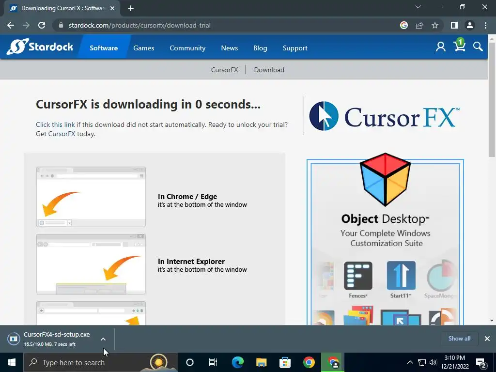Open Chrome profile menu
496x372 pixels.
pos(470,25)
